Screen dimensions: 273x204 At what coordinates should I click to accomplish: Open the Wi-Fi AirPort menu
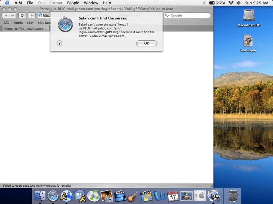[231, 3]
